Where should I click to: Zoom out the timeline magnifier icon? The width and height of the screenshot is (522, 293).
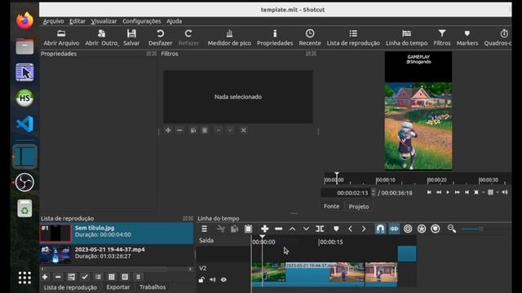[452, 229]
